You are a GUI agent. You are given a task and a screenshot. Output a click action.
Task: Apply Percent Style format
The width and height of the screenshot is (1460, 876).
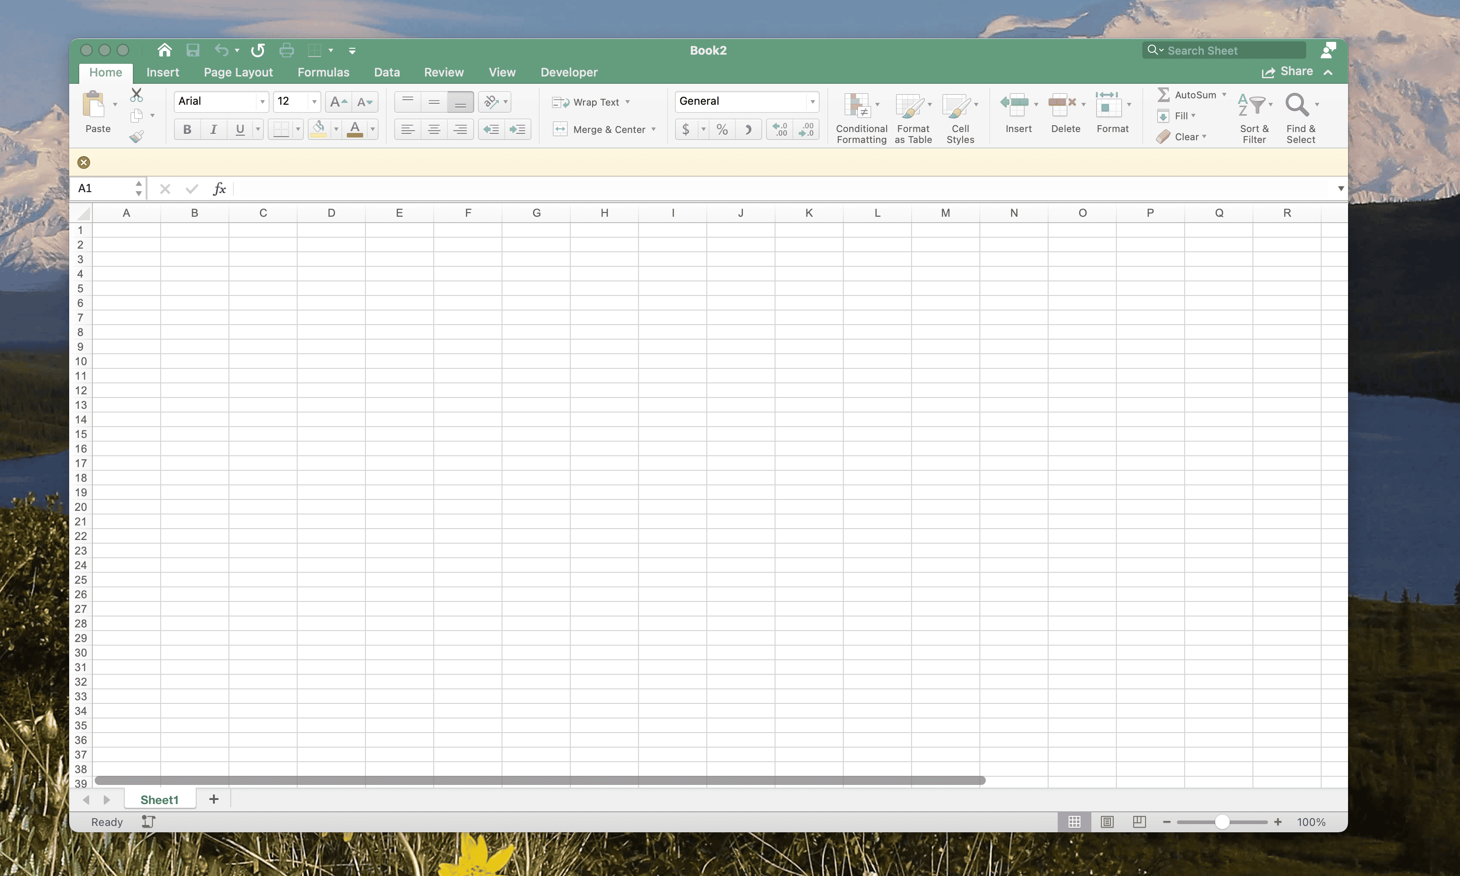722,129
